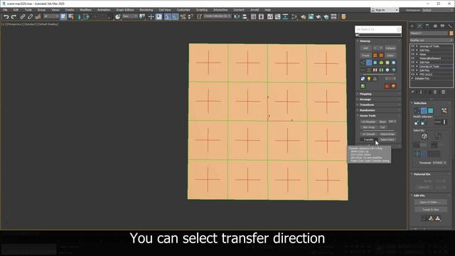Click the Select Hard button
The height and width of the screenshot is (256, 455).
point(387,140)
